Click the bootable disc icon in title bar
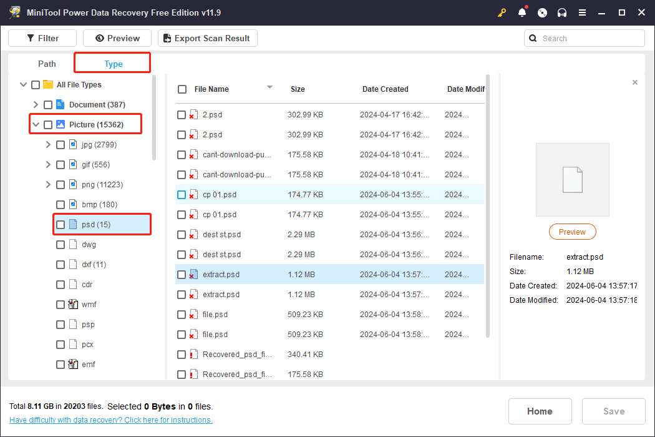This screenshot has height=437, width=655. [542, 12]
